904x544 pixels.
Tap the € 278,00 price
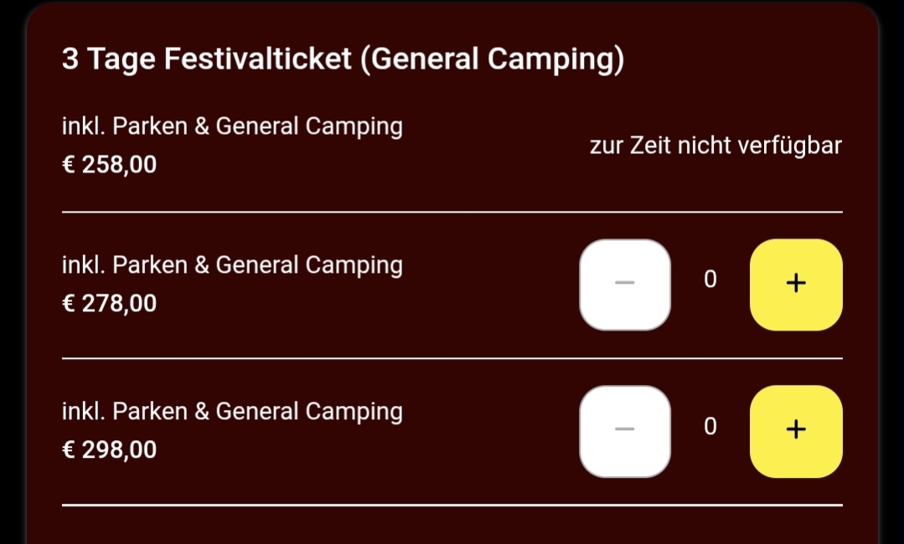click(x=110, y=303)
